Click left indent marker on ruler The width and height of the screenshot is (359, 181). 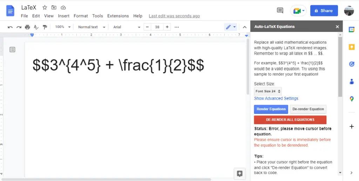32,35
